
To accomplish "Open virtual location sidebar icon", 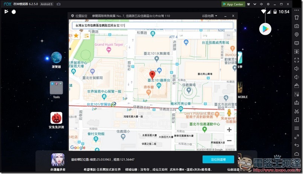I will [297, 34].
